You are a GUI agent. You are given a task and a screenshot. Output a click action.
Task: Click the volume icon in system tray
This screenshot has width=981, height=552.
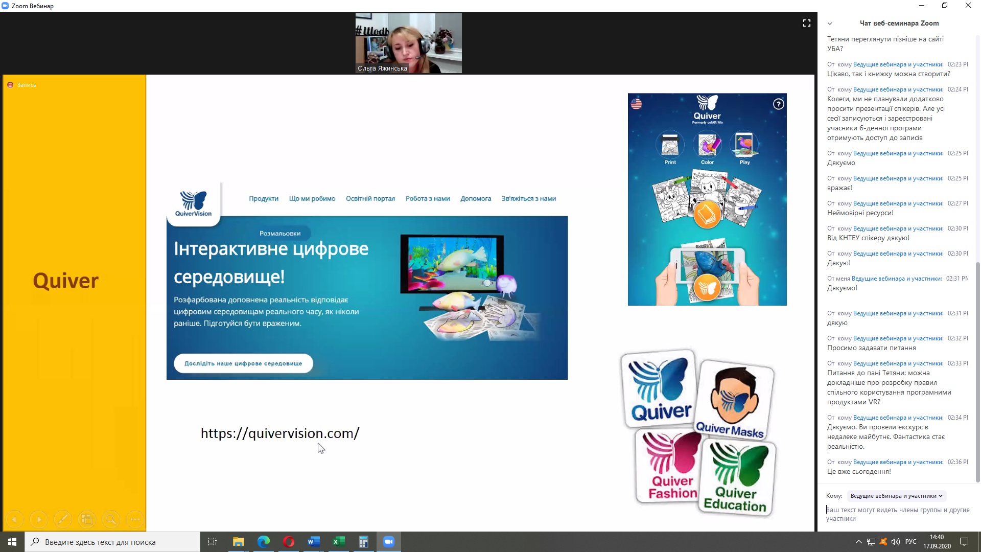pos(895,542)
